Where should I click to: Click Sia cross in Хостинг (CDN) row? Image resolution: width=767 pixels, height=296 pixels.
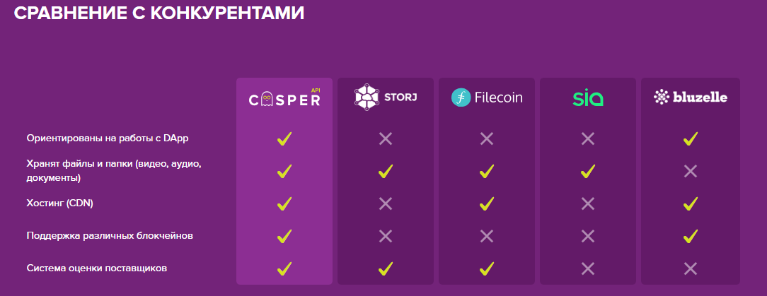pos(588,203)
